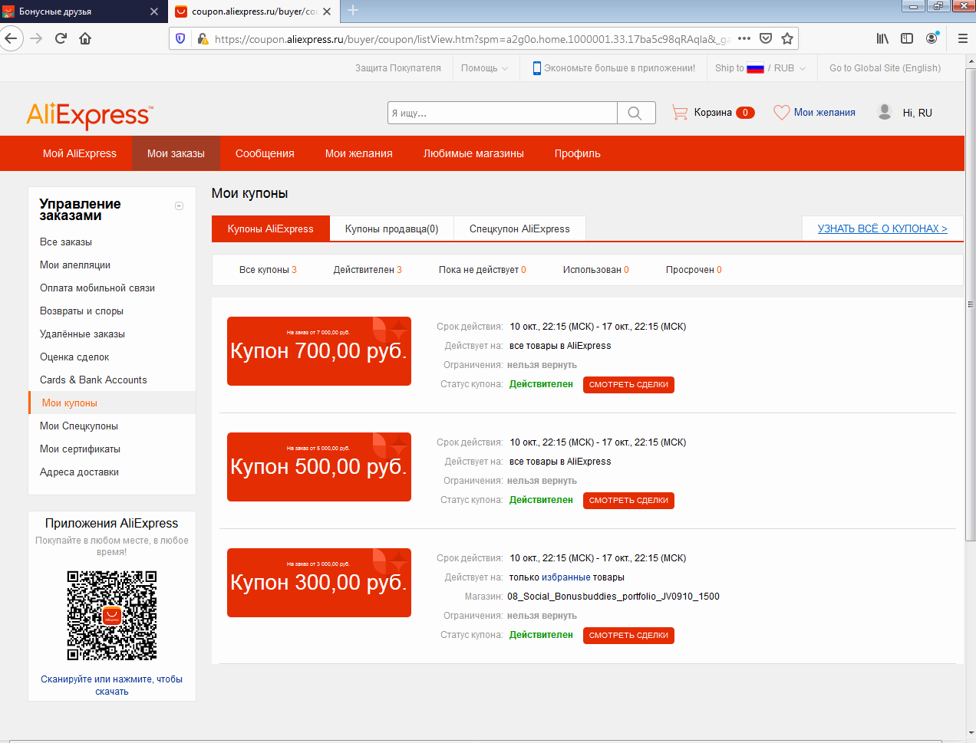Viewport: 976px width, 743px height.
Task: Open Все заказы in sidebar
Action: point(66,242)
